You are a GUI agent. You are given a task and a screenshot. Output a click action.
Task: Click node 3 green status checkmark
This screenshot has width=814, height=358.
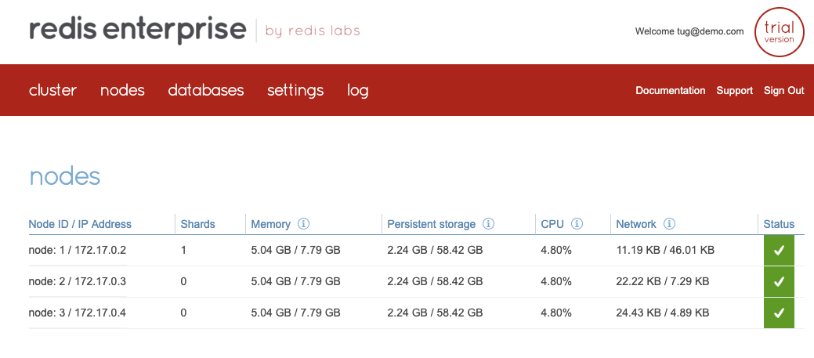[x=779, y=313]
